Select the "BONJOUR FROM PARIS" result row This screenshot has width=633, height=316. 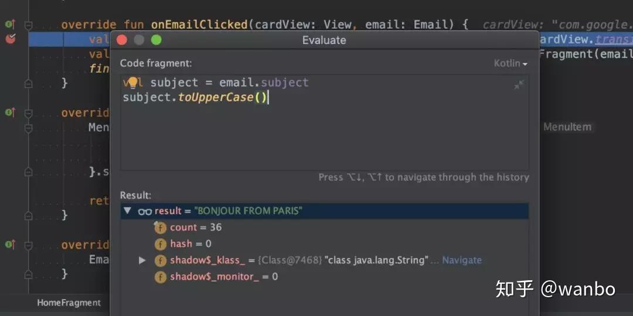[249, 211]
